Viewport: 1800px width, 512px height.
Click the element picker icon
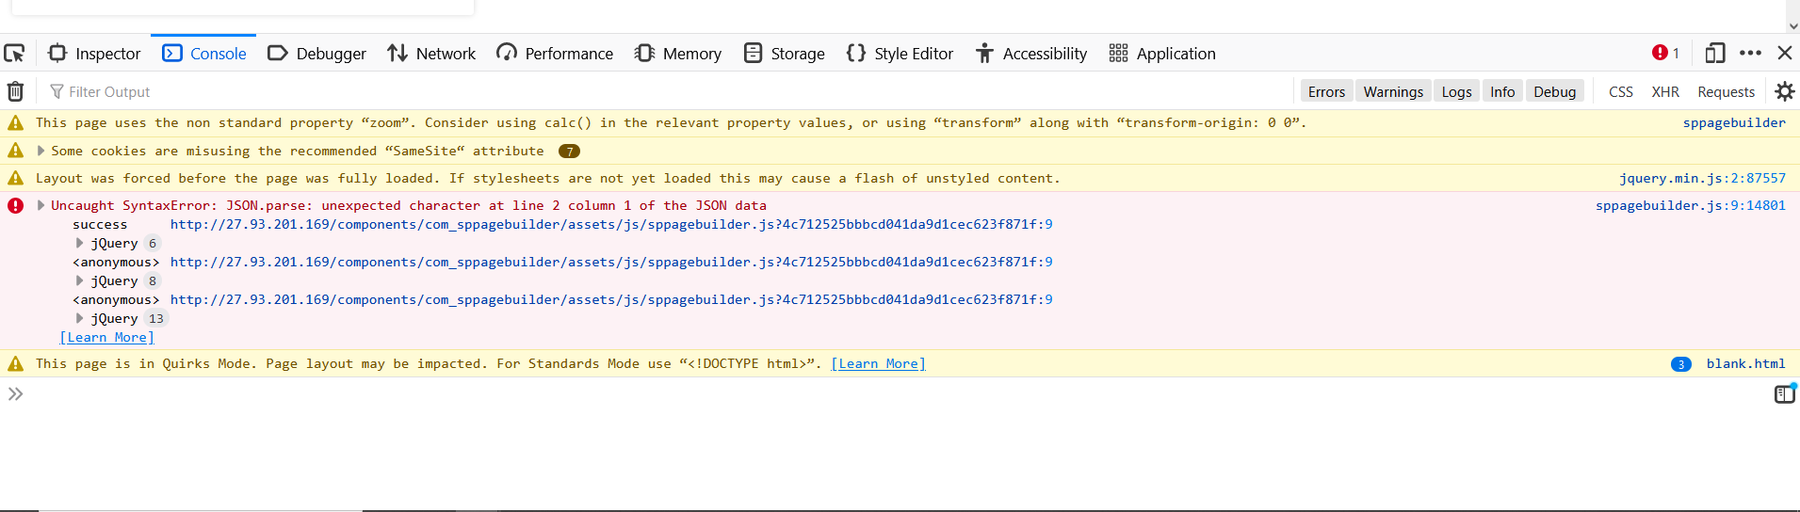[14, 54]
